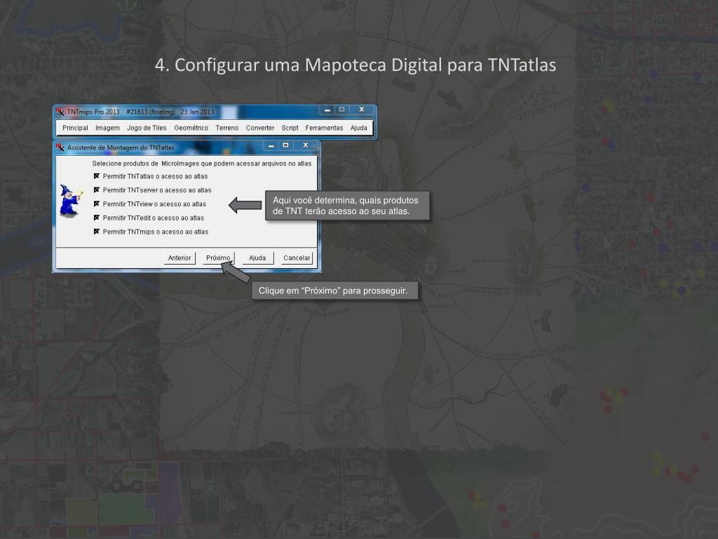Open the Terreno menu
This screenshot has width=718, height=539.
pyautogui.click(x=227, y=128)
